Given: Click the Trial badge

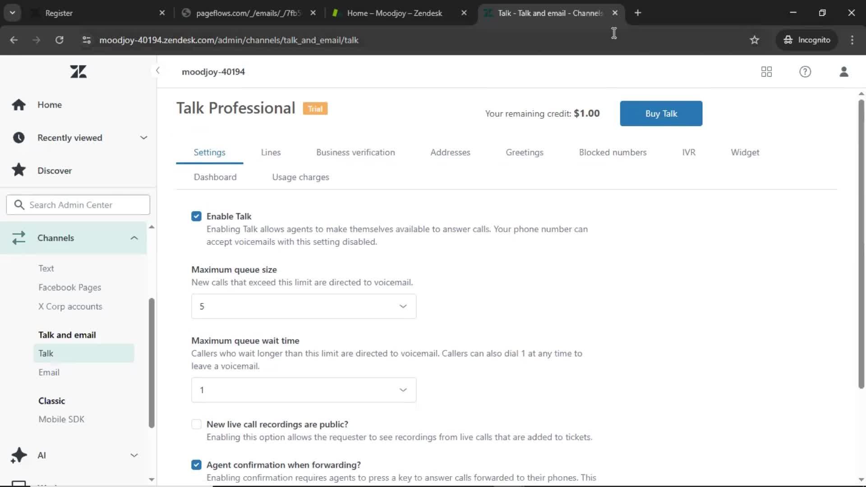Looking at the screenshot, I should pyautogui.click(x=315, y=109).
